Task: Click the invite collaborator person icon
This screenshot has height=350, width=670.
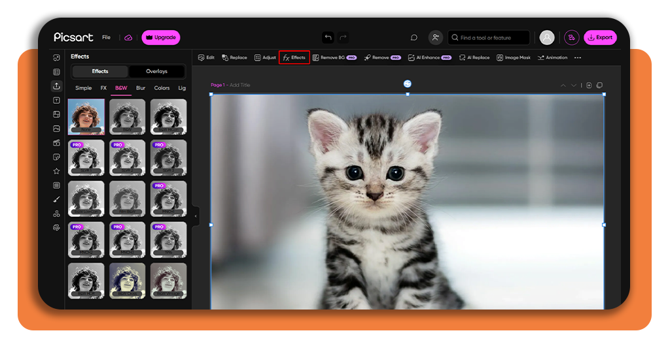Action: [x=435, y=37]
